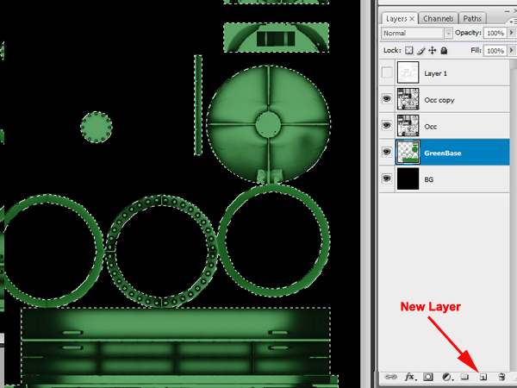The width and height of the screenshot is (517, 388).
Task: Add a layer mask
Action: pyautogui.click(x=428, y=377)
